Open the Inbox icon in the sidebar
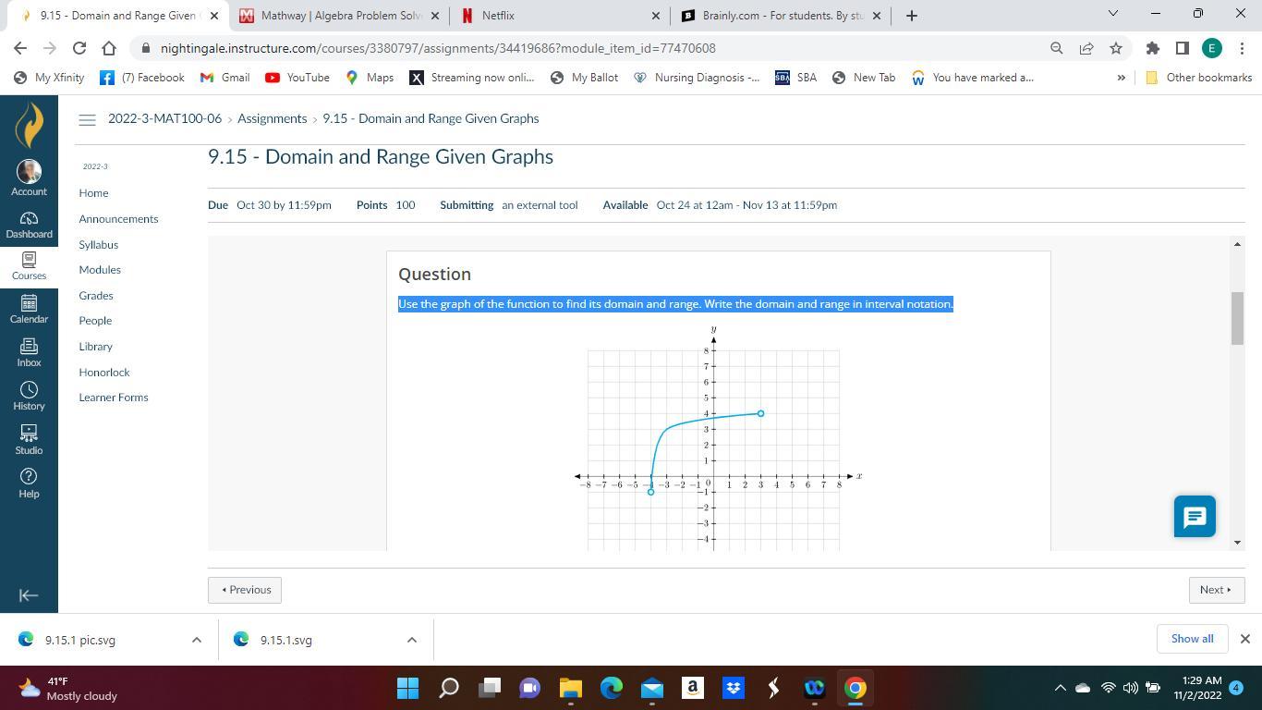Image resolution: width=1262 pixels, height=710 pixels. click(x=29, y=352)
